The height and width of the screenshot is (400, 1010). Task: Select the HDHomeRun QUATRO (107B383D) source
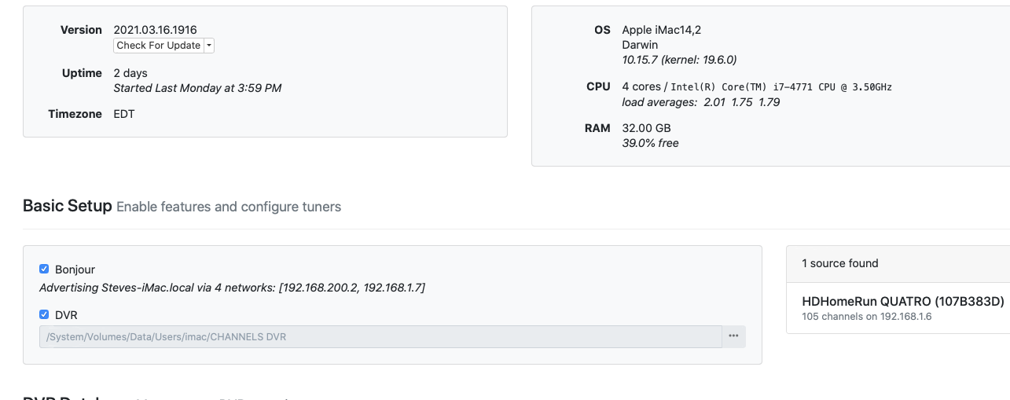coord(902,301)
